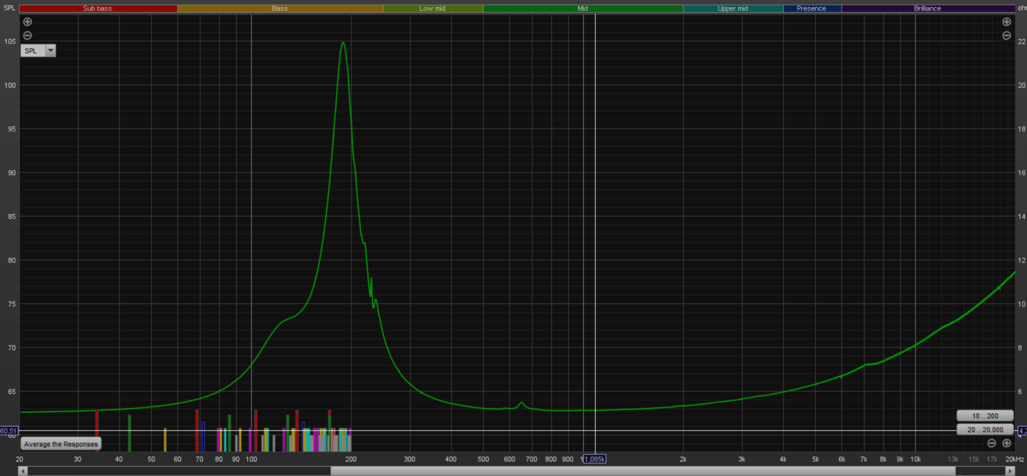Screen dimensions: 1027x476
Task: Click the Bass band label
Action: click(x=280, y=9)
